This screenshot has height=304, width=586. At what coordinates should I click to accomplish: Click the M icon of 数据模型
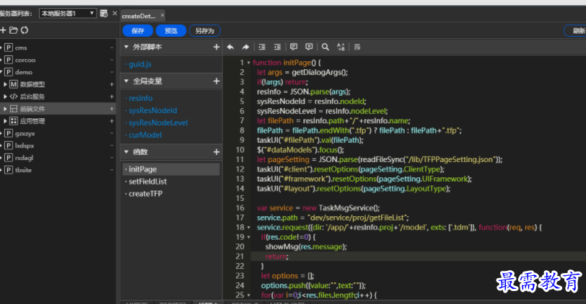click(14, 84)
